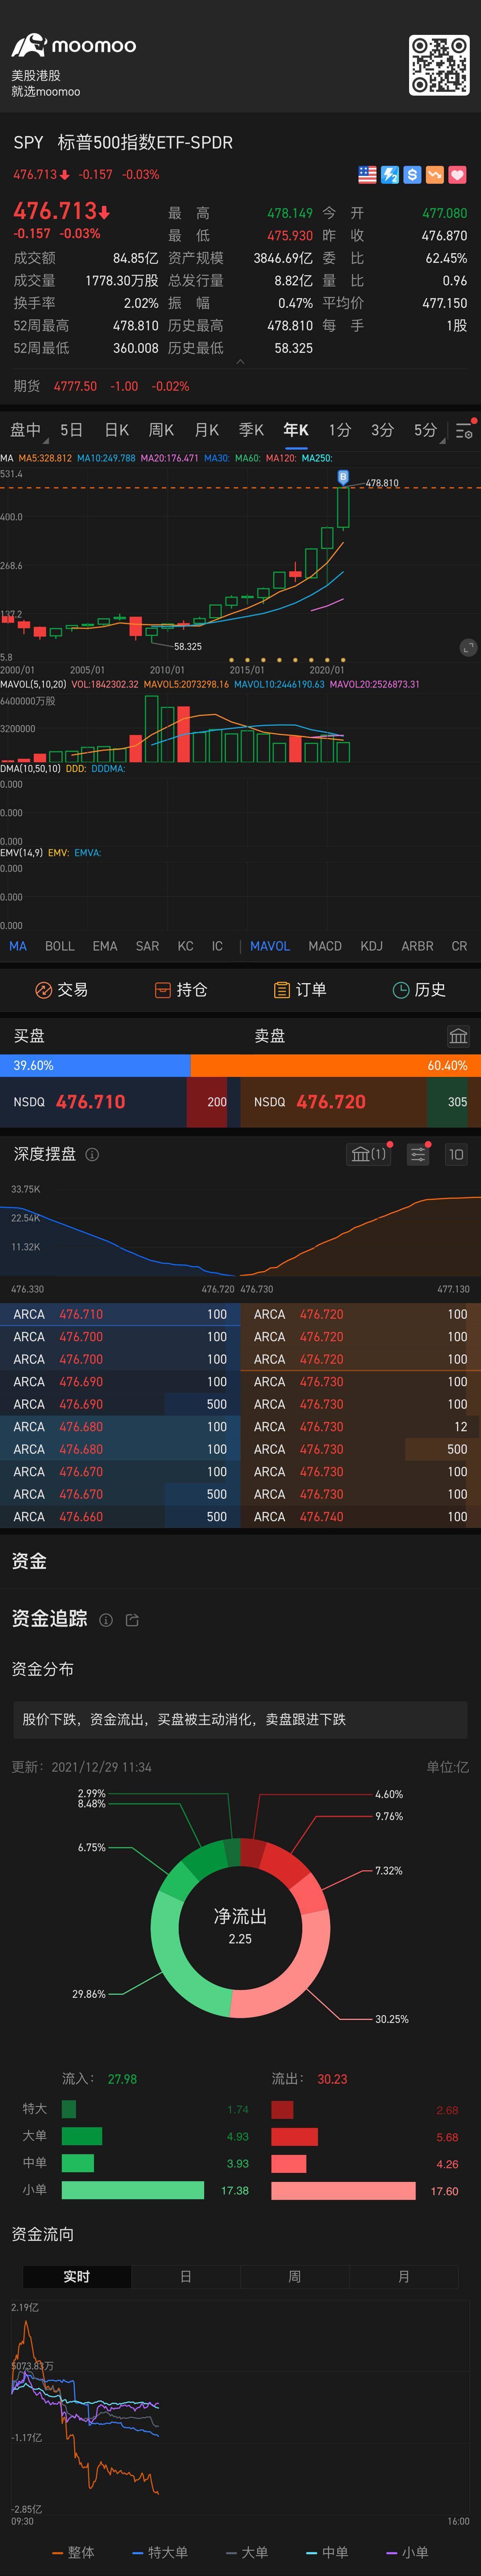Open the futures row 4777.50

(x=240, y=386)
